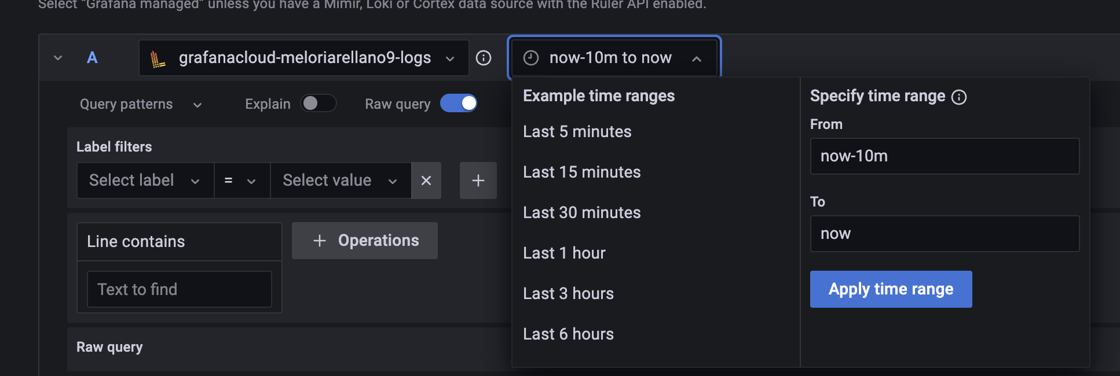Add an operation with Operations button
The height and width of the screenshot is (376, 1120).
pyautogui.click(x=365, y=241)
